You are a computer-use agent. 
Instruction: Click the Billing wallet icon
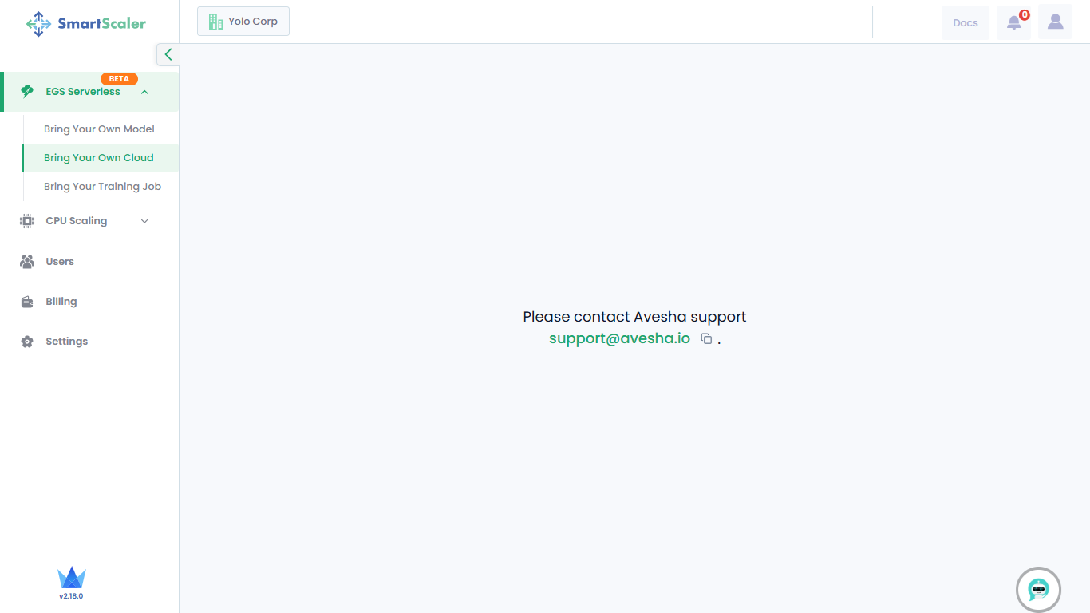(x=27, y=302)
